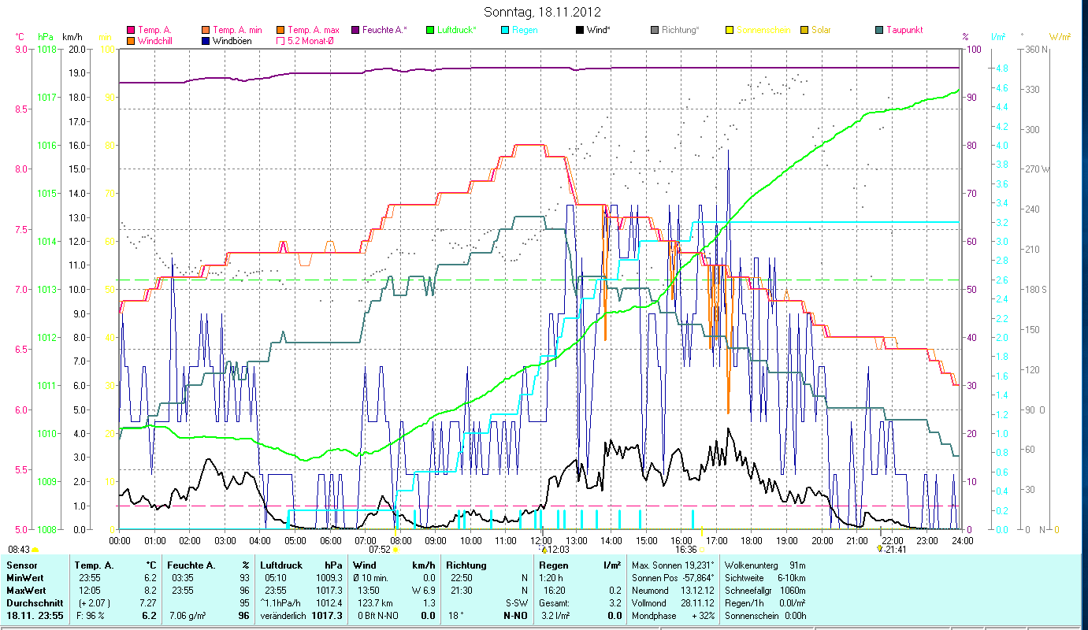
Task: Click the 'F: 96 %' humidity readout
Action: point(89,616)
